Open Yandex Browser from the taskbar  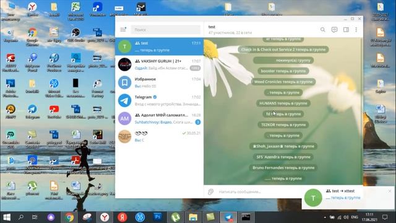[105, 217]
